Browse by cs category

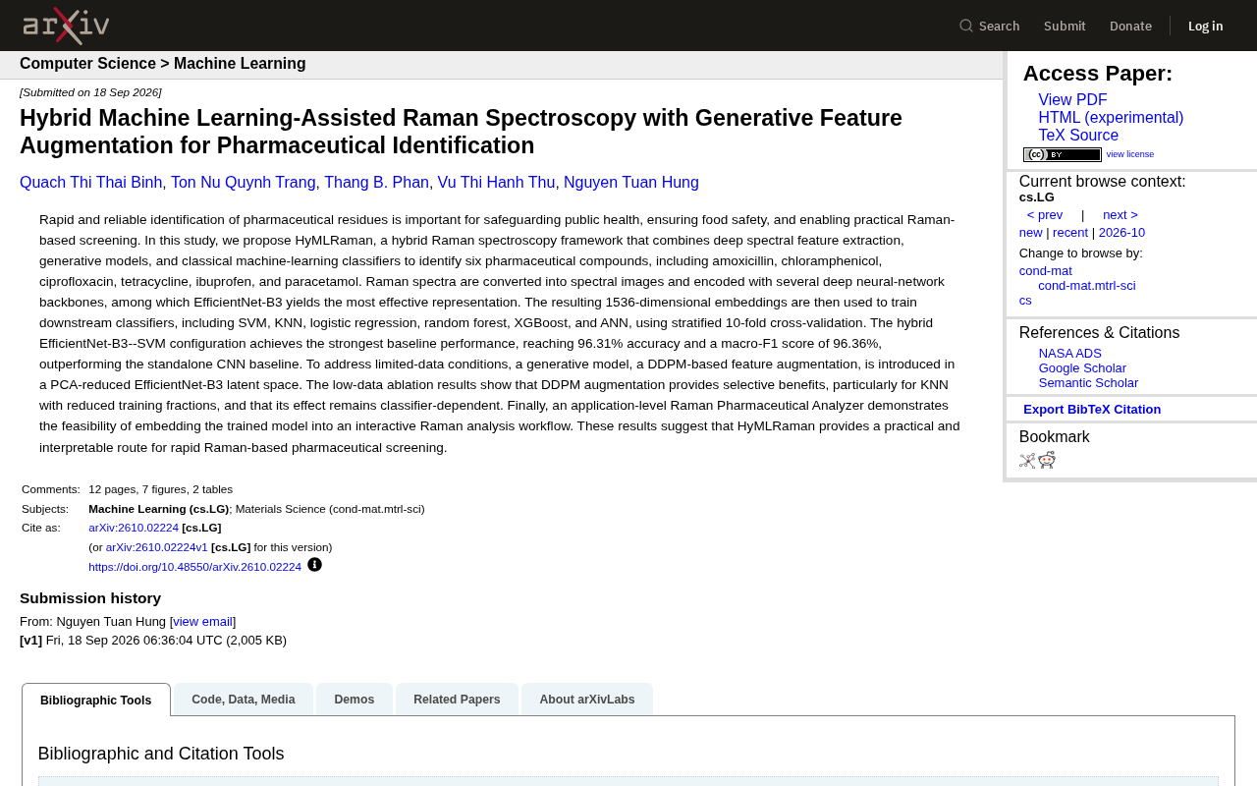1025,301
